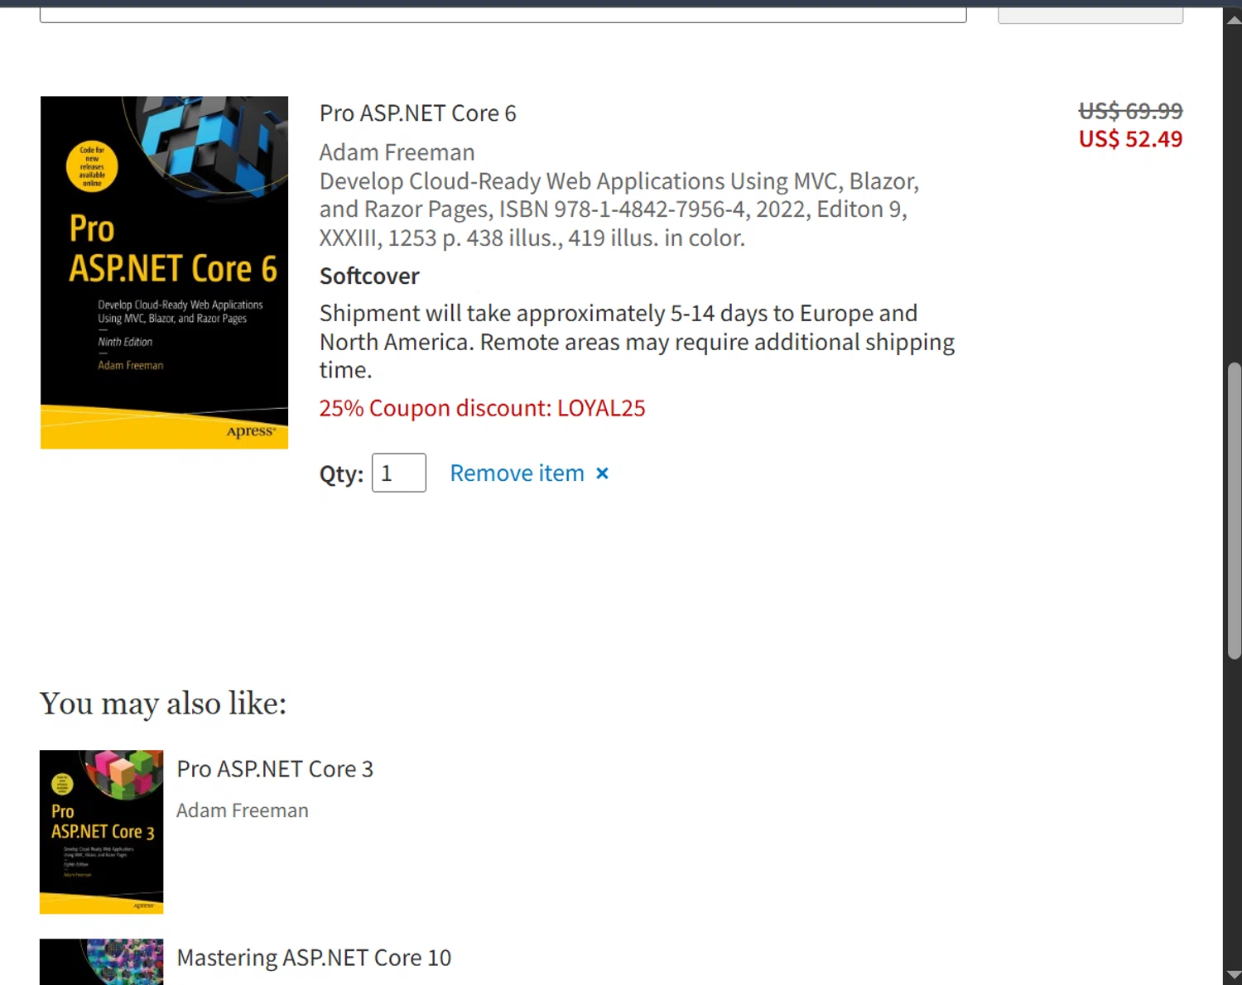
Task: Click the You may also like heading
Action: pyautogui.click(x=163, y=704)
